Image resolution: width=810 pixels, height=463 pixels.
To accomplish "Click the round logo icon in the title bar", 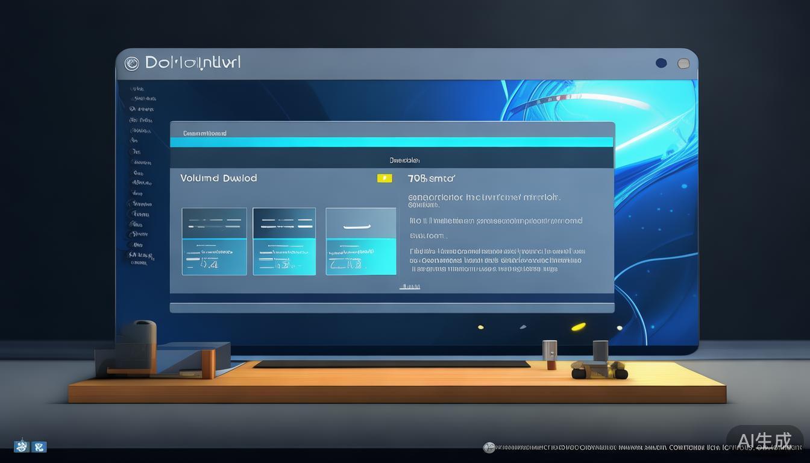I will [x=131, y=63].
